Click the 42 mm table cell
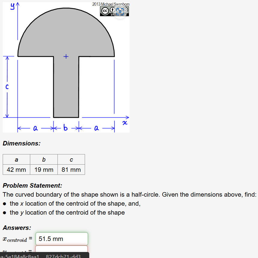 (x=16, y=169)
